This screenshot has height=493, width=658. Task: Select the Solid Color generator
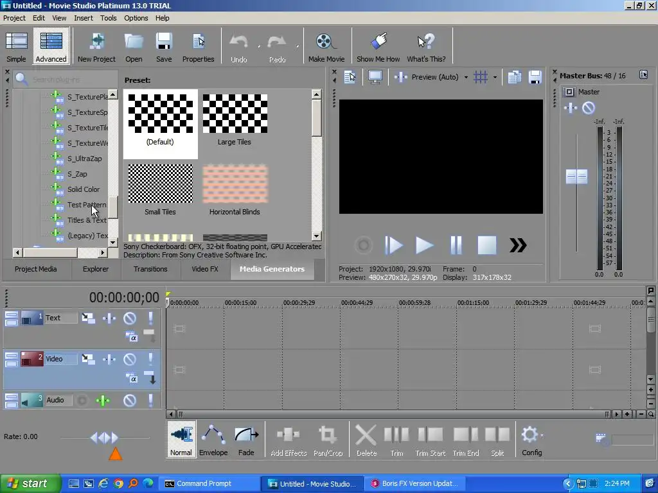84,189
